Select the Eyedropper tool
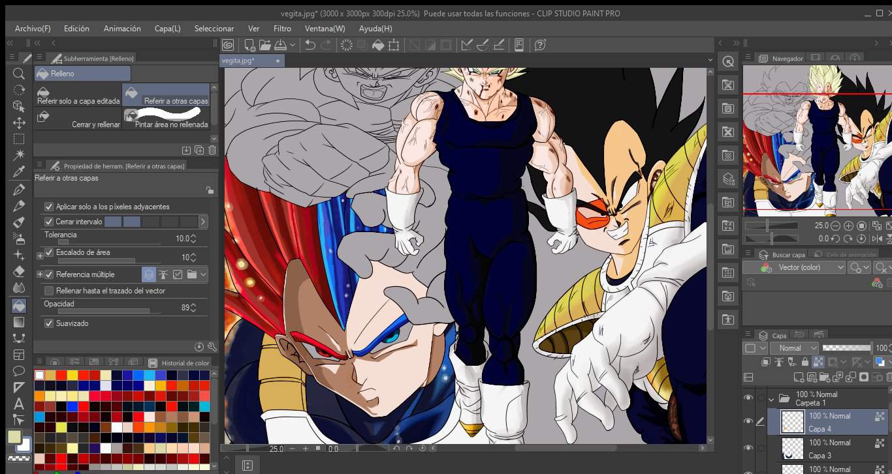Image resolution: width=892 pixels, height=474 pixels. [19, 172]
